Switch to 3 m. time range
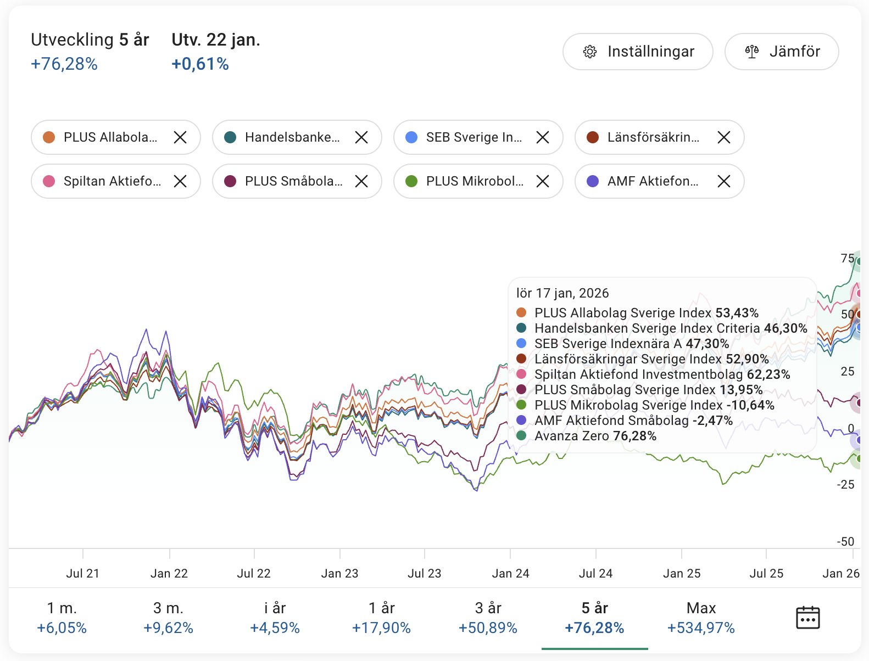 (x=169, y=618)
